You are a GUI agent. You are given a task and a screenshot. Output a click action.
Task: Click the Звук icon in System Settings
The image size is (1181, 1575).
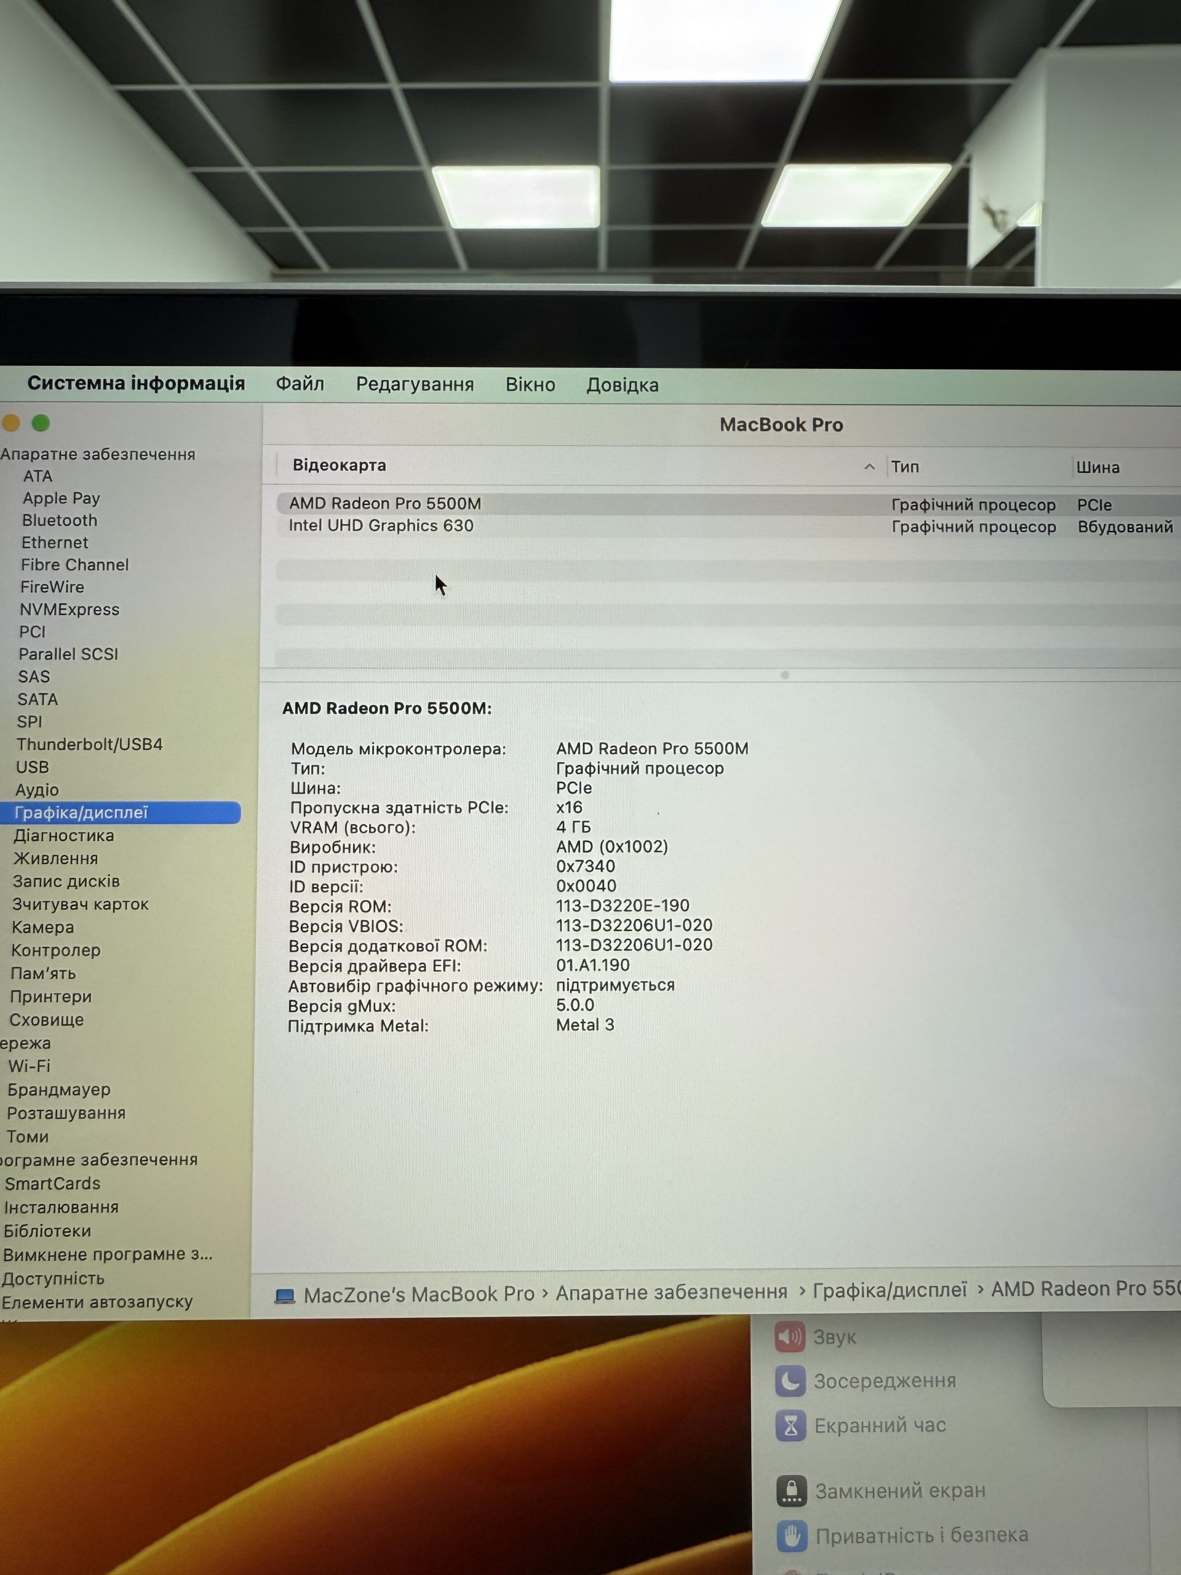click(x=789, y=1336)
